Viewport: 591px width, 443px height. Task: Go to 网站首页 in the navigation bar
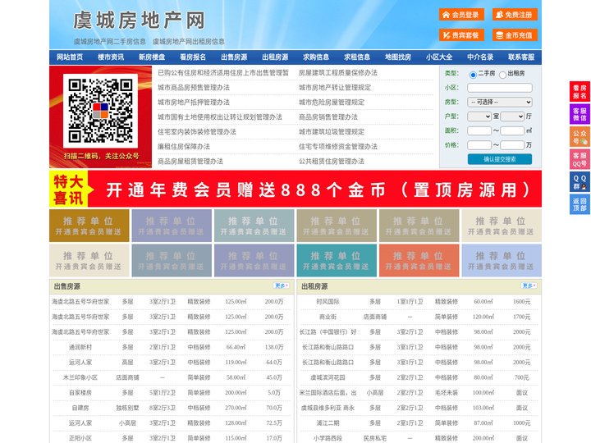pyautogui.click(x=70, y=57)
